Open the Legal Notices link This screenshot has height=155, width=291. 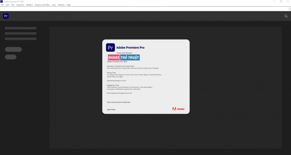111,110
